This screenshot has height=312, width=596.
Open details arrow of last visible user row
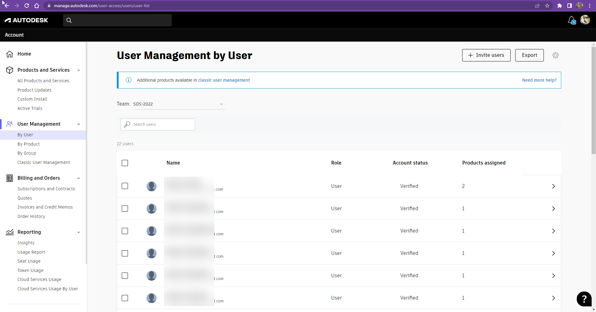tap(553, 298)
